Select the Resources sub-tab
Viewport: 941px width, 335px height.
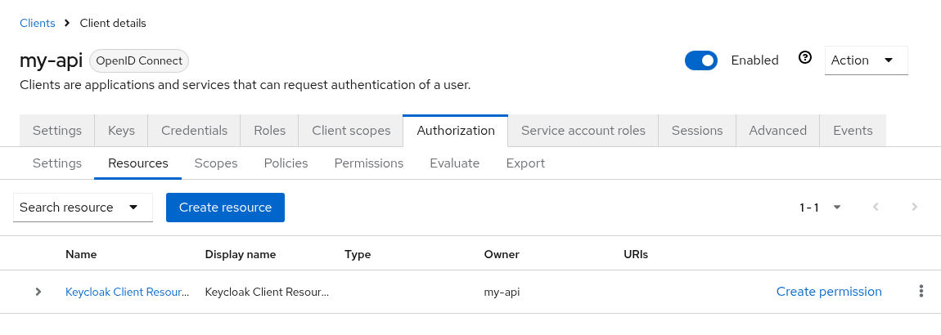coord(138,163)
